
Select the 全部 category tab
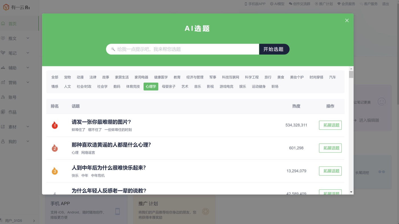click(x=55, y=77)
